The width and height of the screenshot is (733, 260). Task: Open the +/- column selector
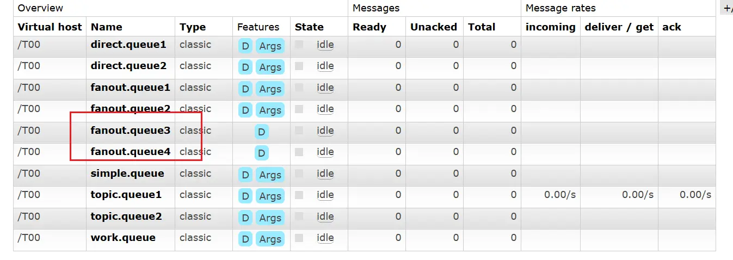[x=726, y=8]
